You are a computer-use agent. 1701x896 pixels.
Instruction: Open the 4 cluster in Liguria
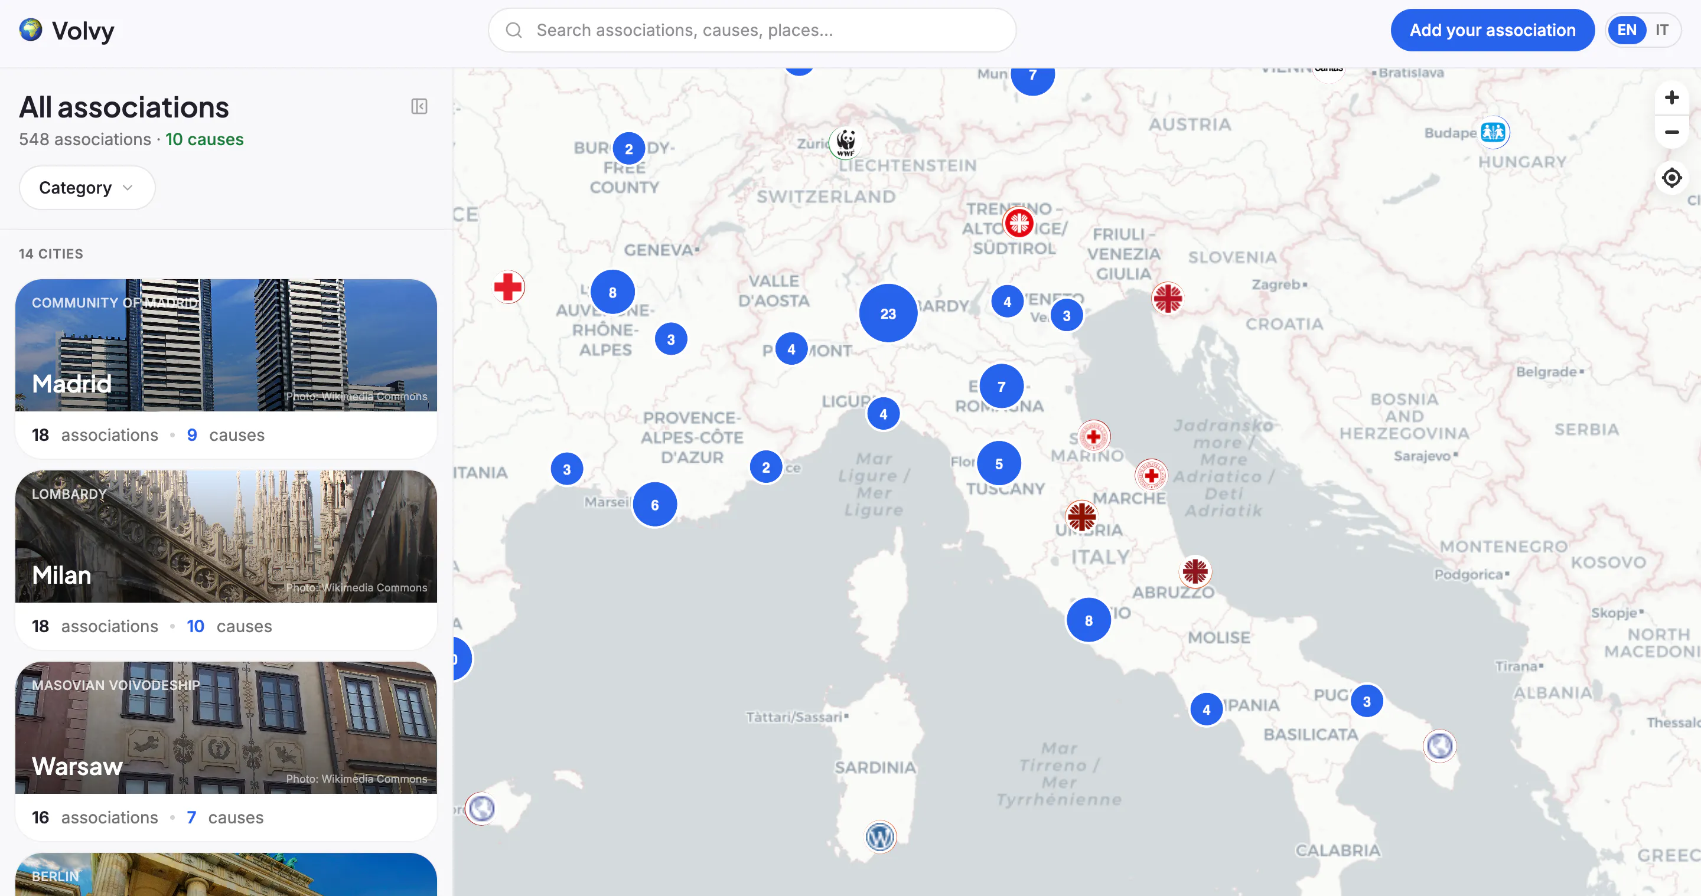pos(883,414)
